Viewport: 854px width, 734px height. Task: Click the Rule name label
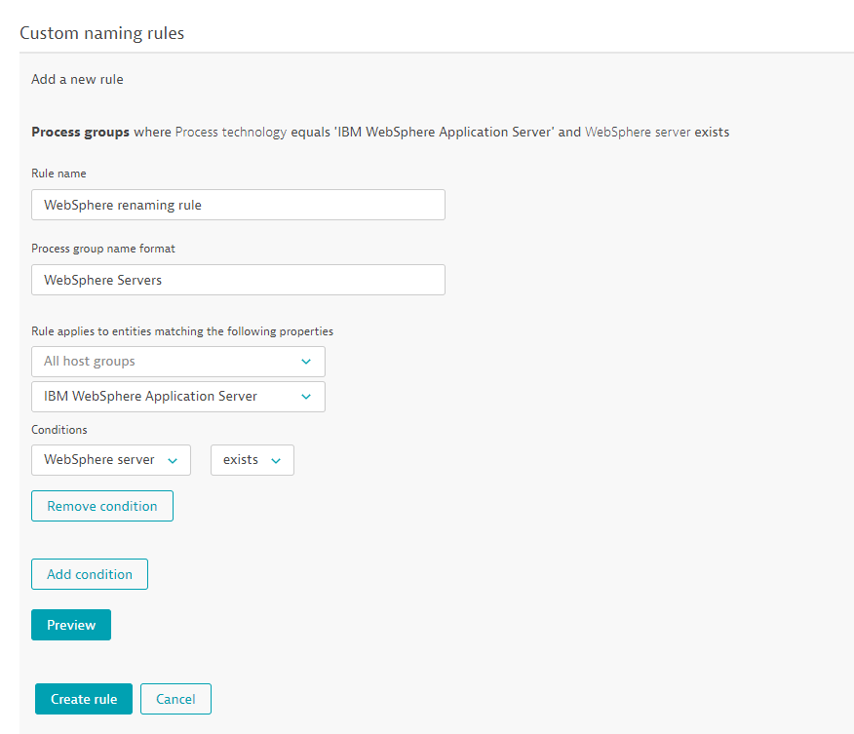pyautogui.click(x=58, y=174)
